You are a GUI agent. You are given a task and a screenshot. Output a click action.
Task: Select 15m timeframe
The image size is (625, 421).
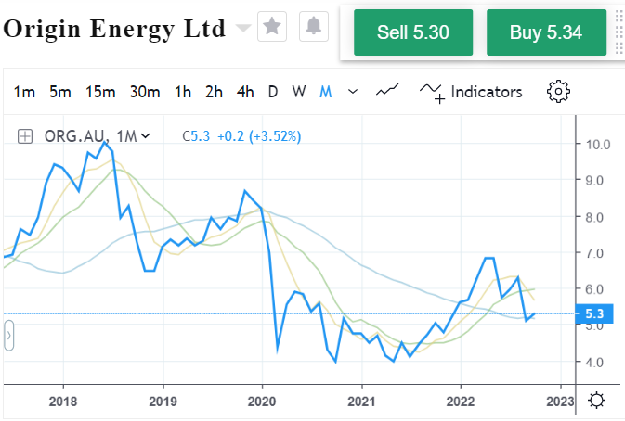pos(100,92)
